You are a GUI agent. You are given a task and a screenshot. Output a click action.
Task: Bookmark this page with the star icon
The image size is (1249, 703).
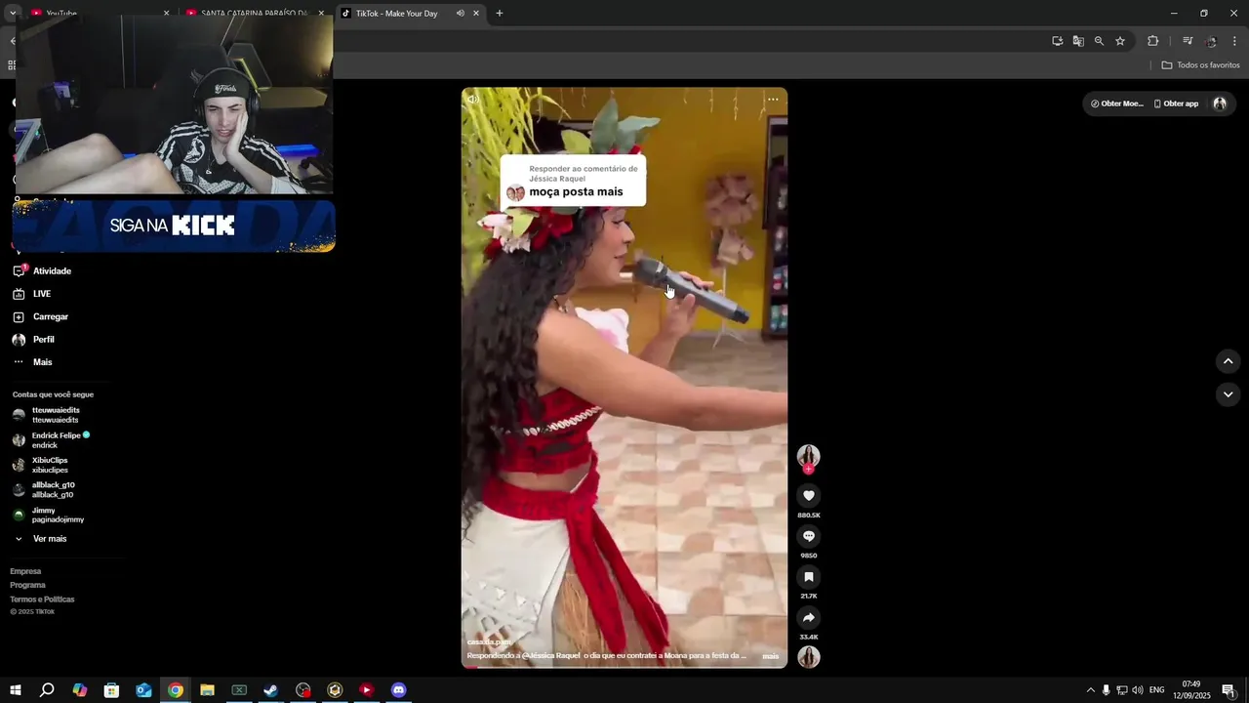point(1120,41)
